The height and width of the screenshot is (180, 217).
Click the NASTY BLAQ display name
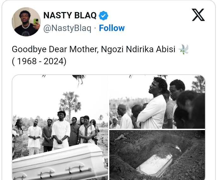[x=70, y=15]
